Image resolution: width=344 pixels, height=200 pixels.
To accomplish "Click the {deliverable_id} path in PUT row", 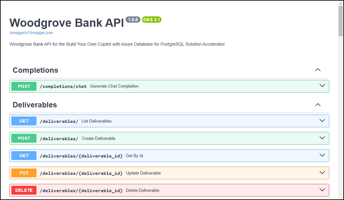I will click(x=81, y=174).
